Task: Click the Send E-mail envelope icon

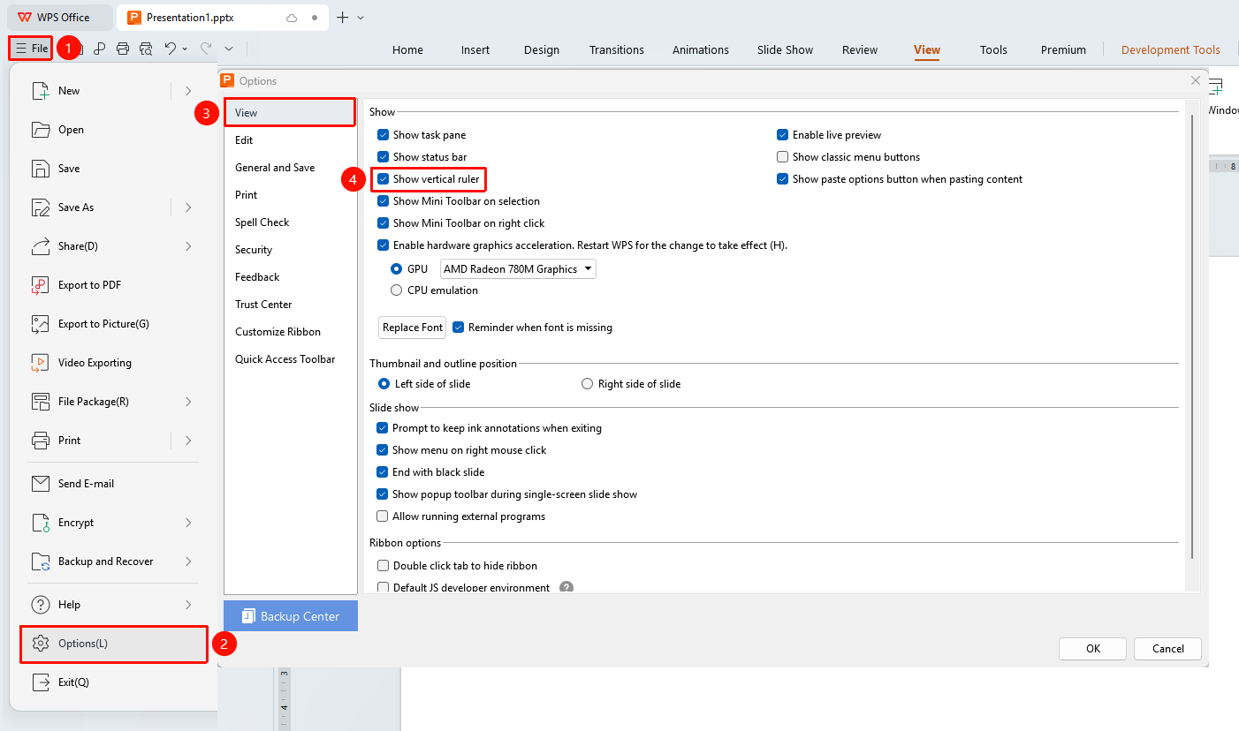Action: [41, 484]
